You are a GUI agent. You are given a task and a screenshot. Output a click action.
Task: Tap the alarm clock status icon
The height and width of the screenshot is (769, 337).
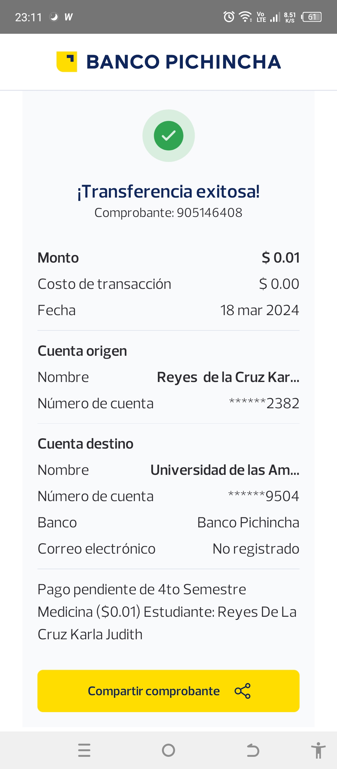pos(229,17)
